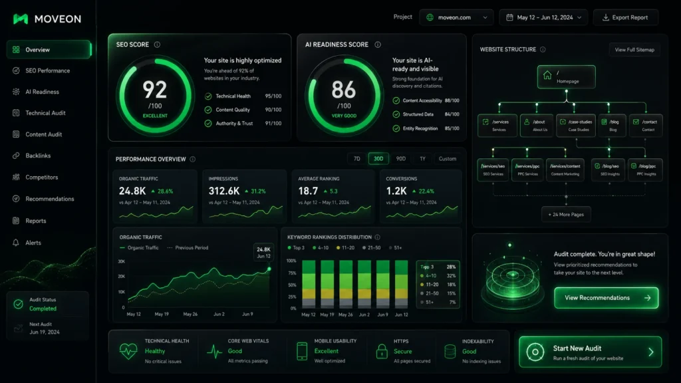Click the Core Web Vitals pulse icon
Screen dimensions: 681x383
(x=214, y=351)
